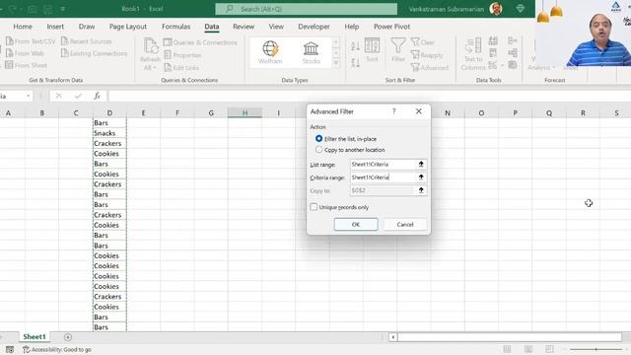Click the From Web import icon
Viewport: 631px width, 355px height.
(9, 53)
